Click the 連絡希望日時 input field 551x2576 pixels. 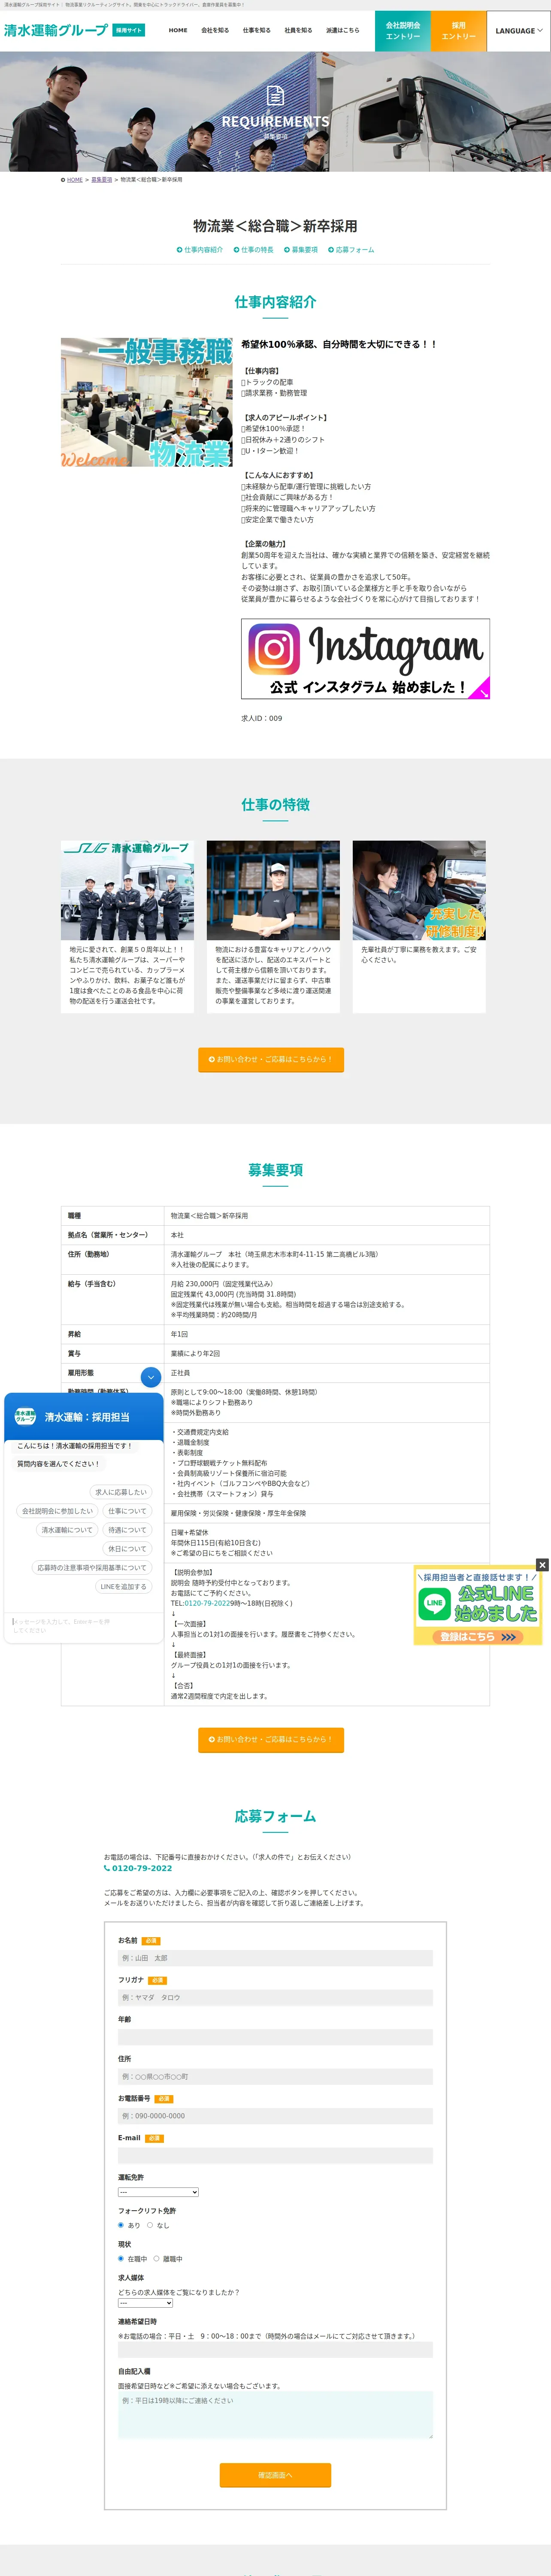point(275,2350)
